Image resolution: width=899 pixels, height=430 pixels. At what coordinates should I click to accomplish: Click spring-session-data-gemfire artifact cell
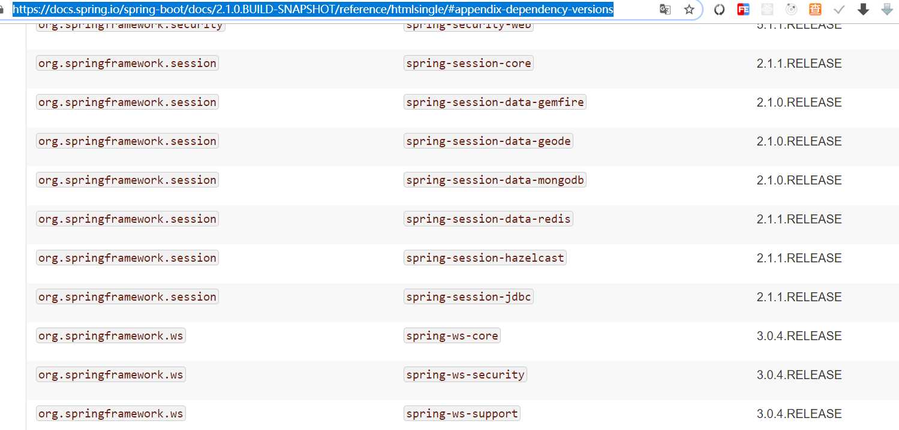click(x=495, y=102)
